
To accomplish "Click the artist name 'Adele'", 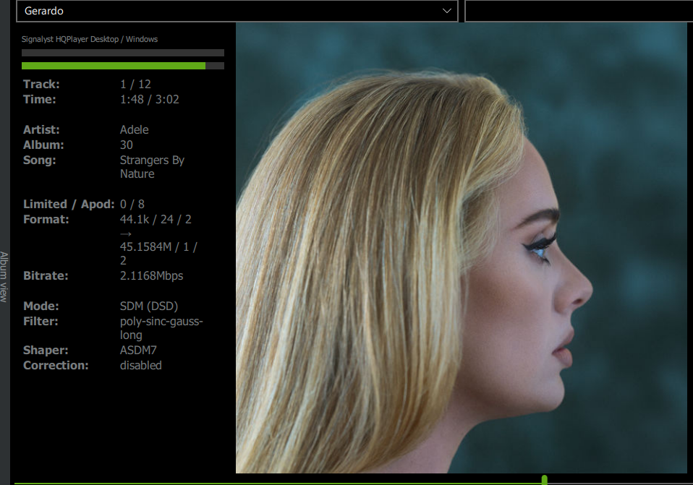I will 135,130.
